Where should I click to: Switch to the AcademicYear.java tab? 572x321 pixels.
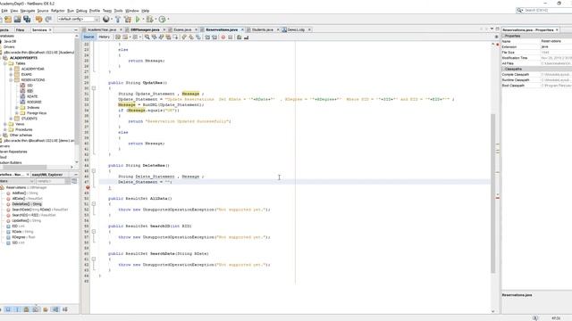(x=102, y=29)
